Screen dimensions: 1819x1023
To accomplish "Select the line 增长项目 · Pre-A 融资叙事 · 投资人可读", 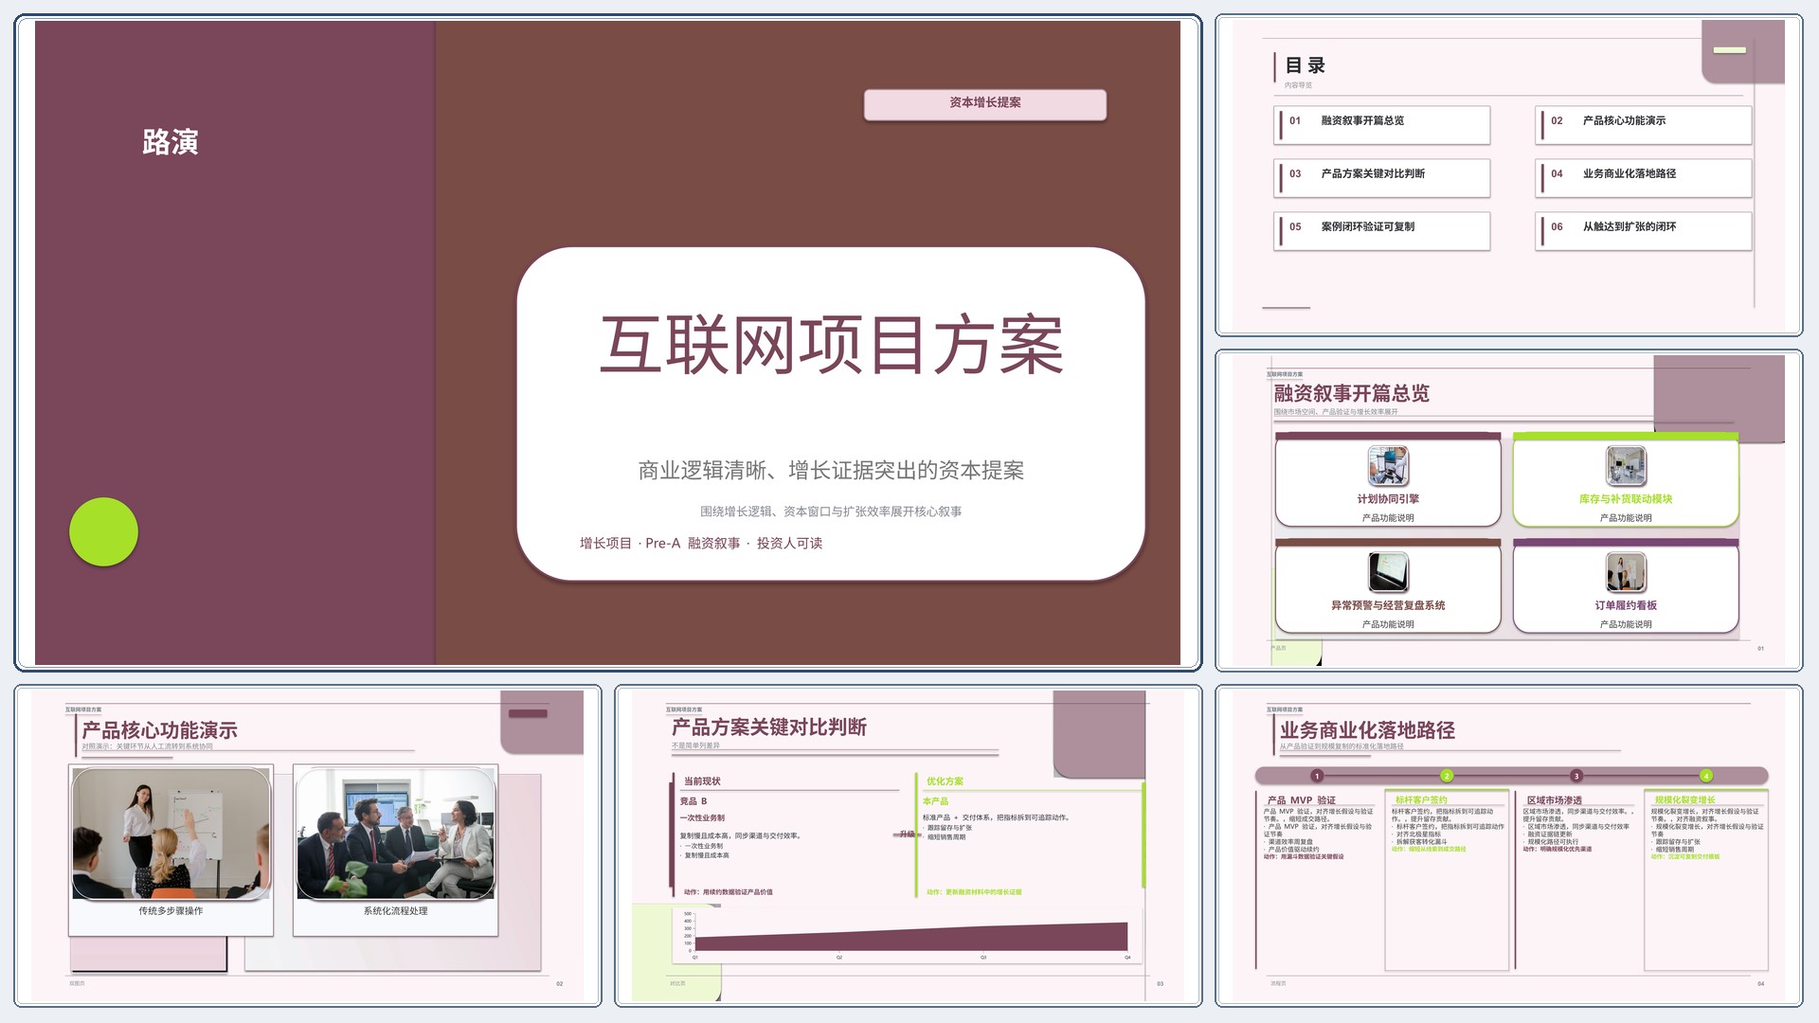I will pyautogui.click(x=701, y=543).
